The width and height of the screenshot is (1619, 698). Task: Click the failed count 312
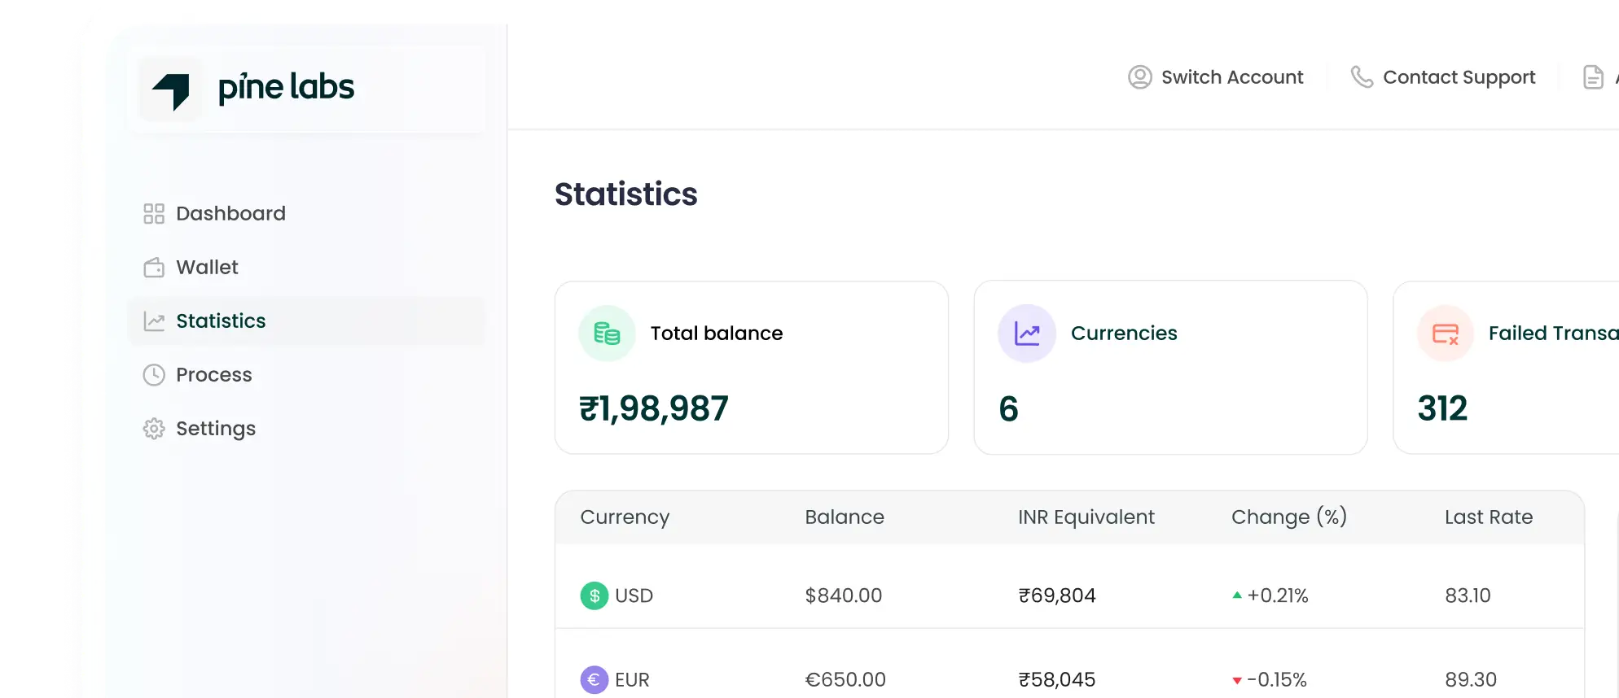1442,408
